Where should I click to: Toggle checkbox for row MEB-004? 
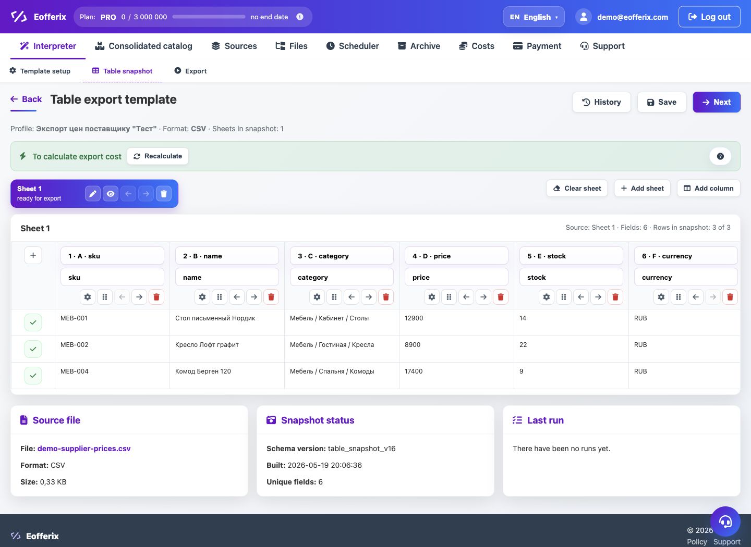coord(33,376)
